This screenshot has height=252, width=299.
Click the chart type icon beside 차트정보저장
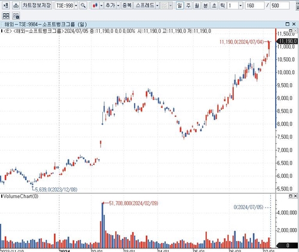point(16,5)
